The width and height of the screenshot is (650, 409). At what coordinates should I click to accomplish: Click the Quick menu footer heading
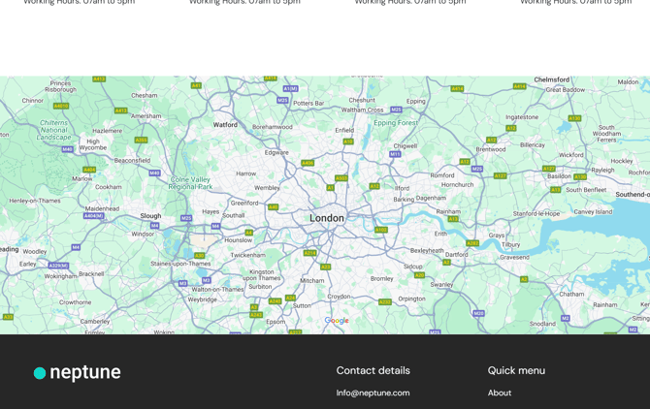[516, 370]
